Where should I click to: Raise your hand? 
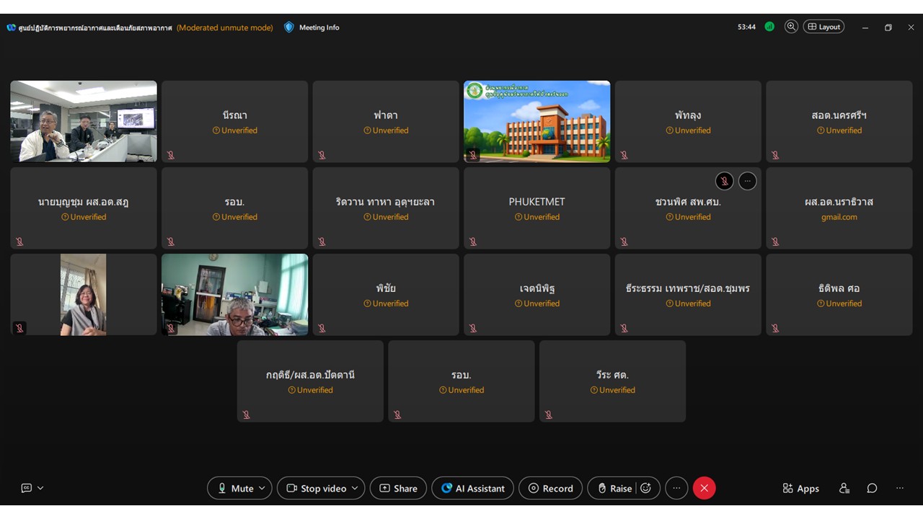pos(614,488)
